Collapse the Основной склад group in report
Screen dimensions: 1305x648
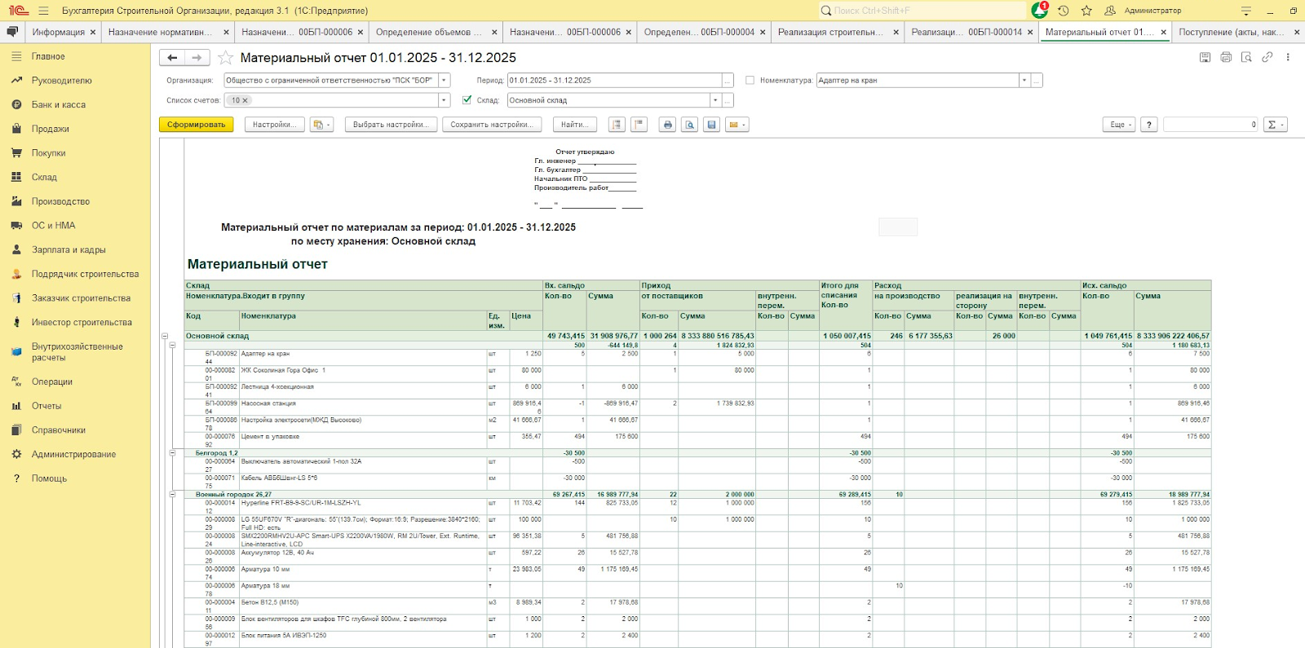pos(164,336)
